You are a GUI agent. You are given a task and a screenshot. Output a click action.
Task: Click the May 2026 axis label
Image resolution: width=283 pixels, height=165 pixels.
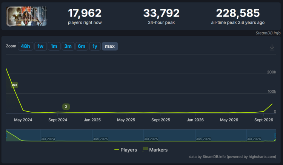(x=229, y=120)
